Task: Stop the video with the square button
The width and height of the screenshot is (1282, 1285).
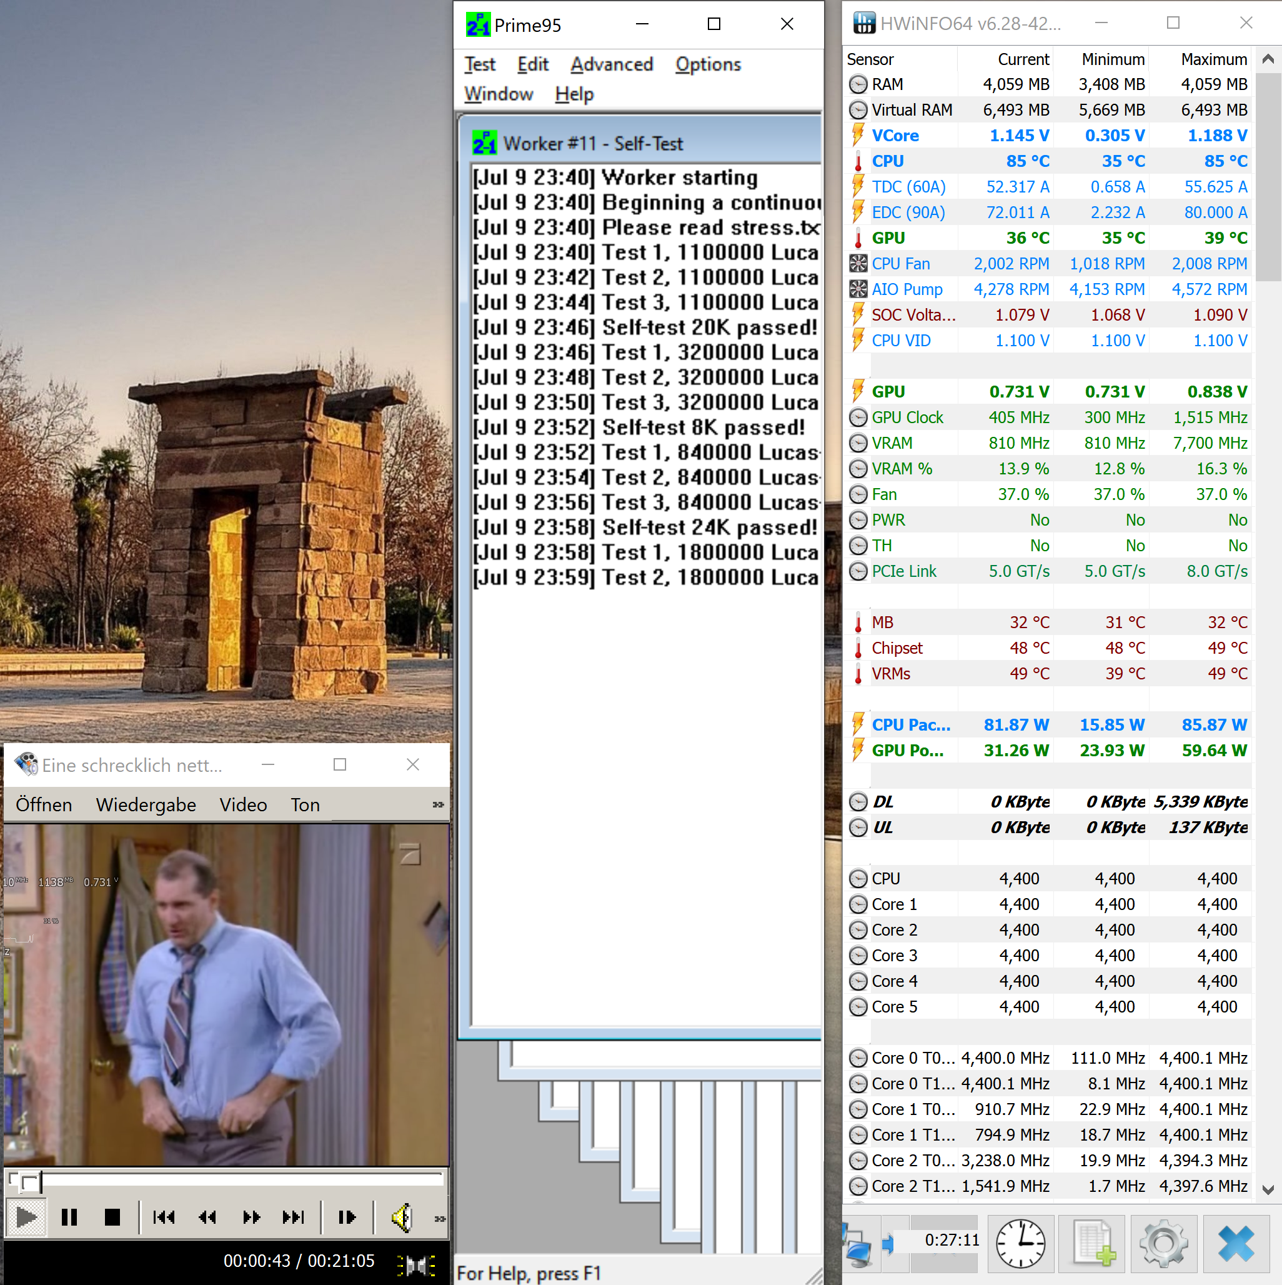Action: coord(112,1217)
